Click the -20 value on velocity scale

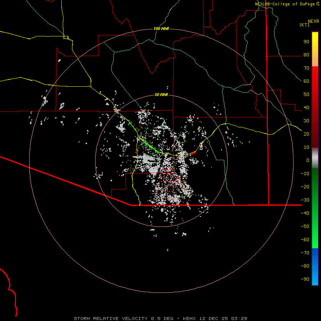305,187
